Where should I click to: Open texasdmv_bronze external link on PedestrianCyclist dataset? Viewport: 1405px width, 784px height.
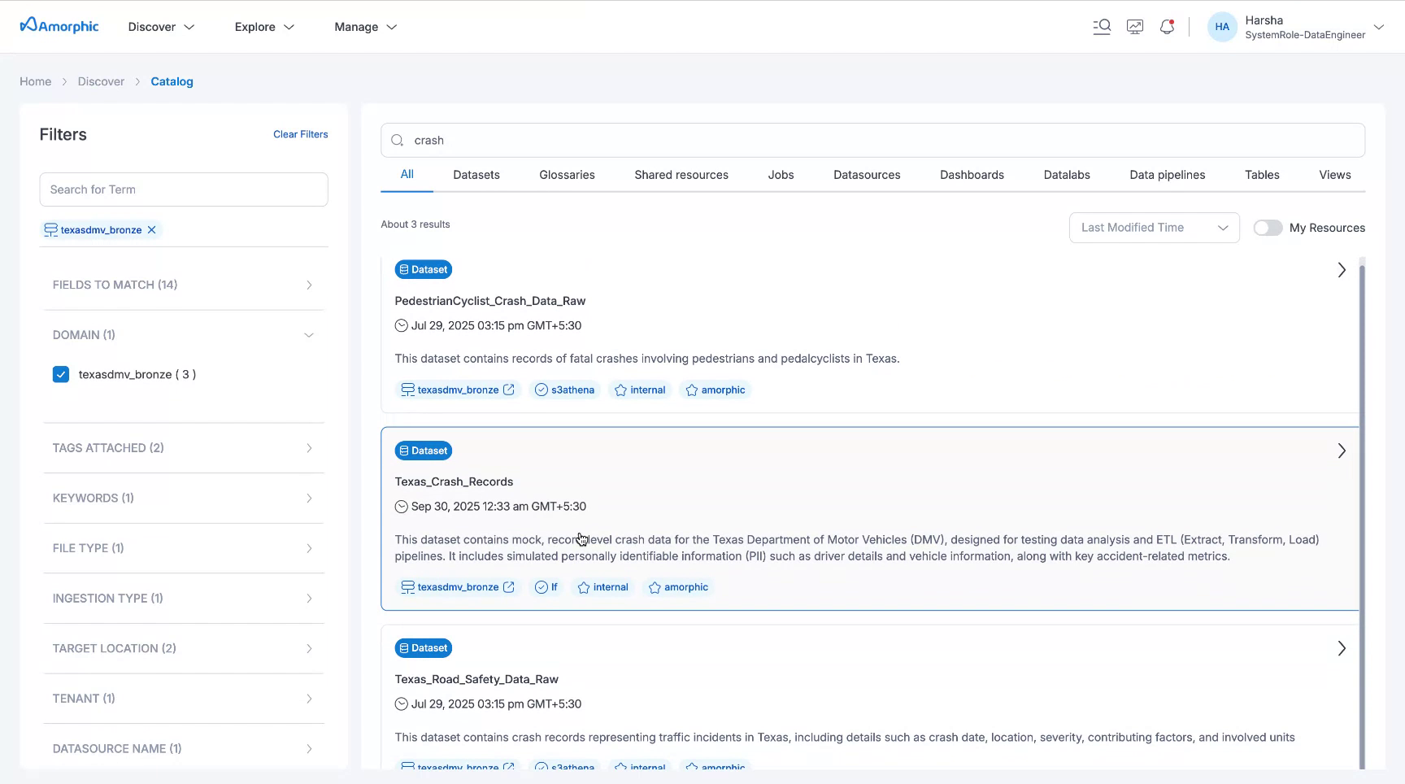coord(509,390)
